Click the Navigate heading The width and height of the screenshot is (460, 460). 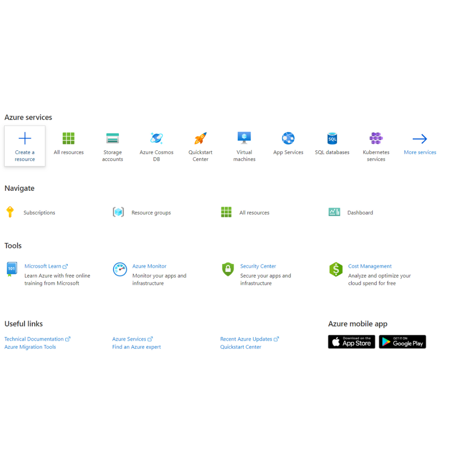[19, 188]
